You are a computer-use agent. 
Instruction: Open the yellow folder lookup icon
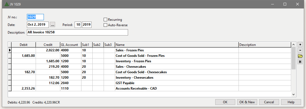coord(300,56)
